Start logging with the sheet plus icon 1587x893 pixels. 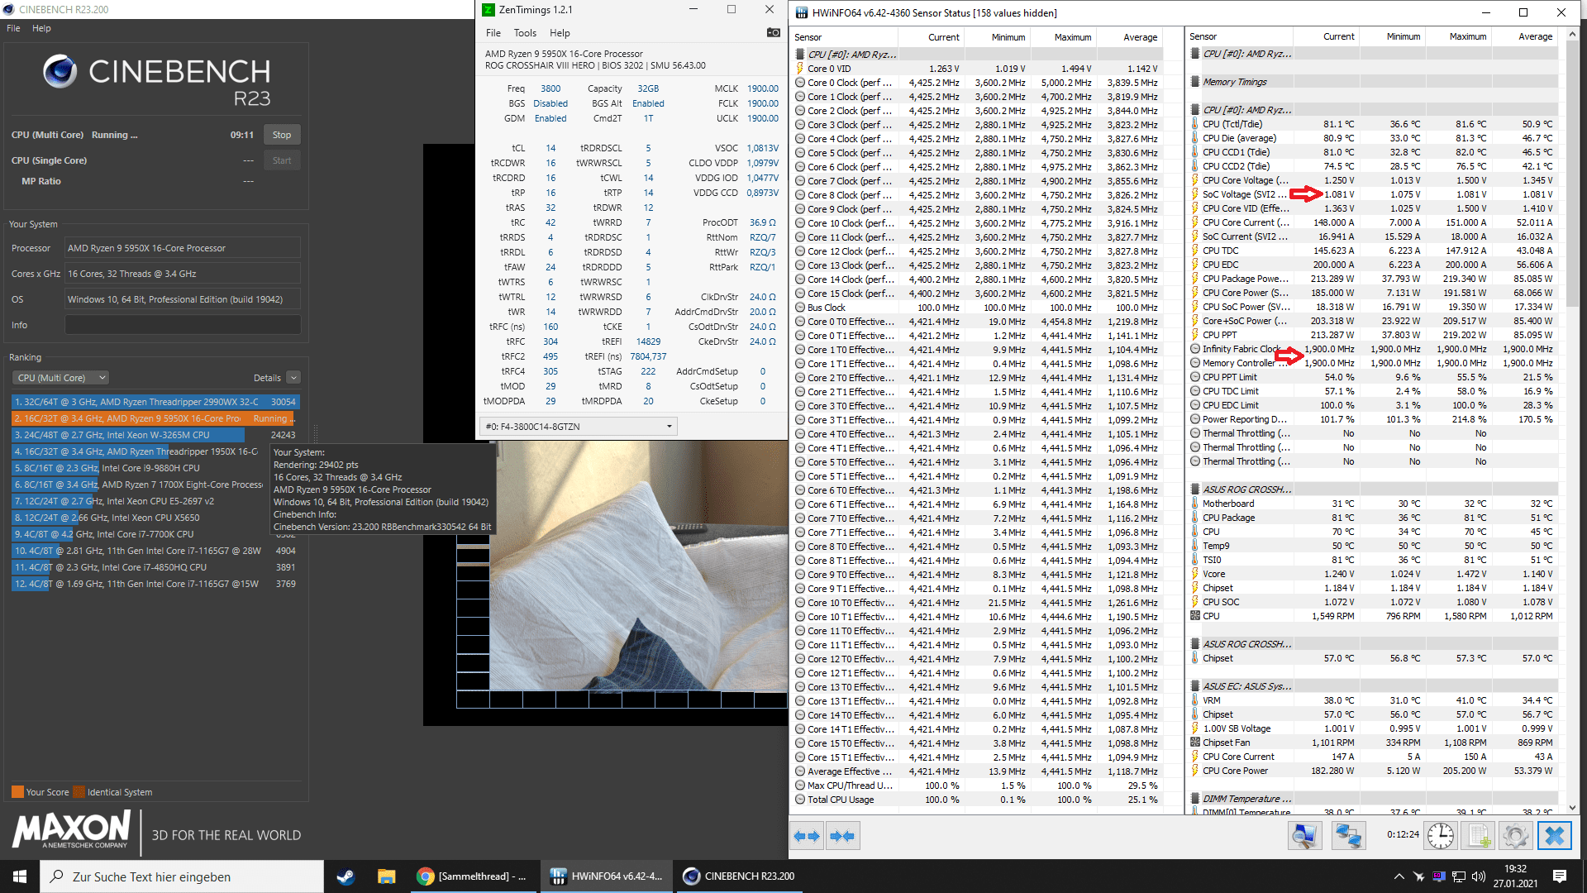tap(1479, 836)
